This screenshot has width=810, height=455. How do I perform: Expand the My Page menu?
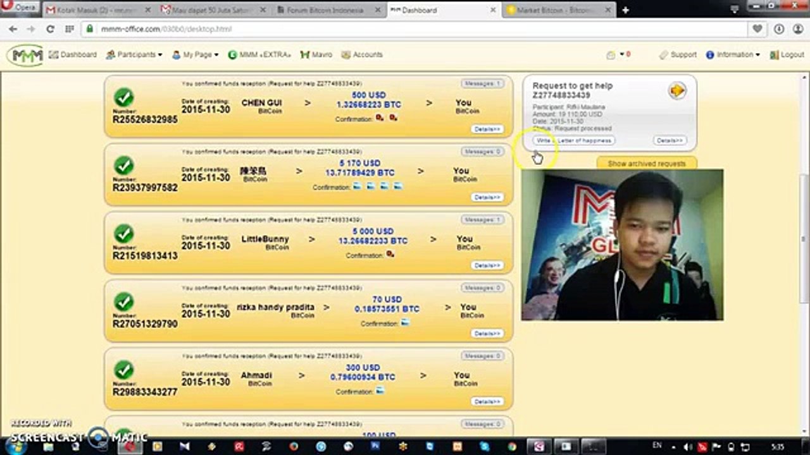195,55
